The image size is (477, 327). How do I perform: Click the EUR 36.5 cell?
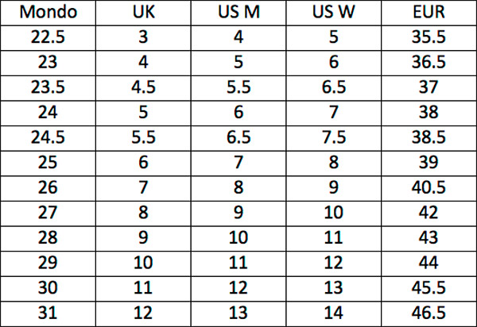[429, 63]
